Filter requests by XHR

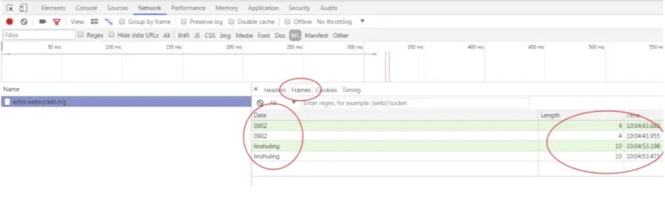(x=183, y=35)
